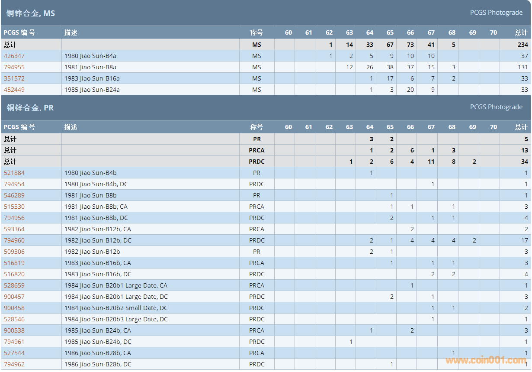Open PCGS Photograde in MS section
Screen dimensions: 532x372
(x=496, y=13)
